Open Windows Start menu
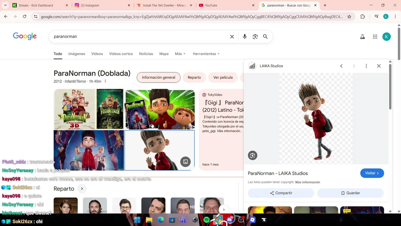Viewport: 401px width, 226px height. [x=137, y=220]
